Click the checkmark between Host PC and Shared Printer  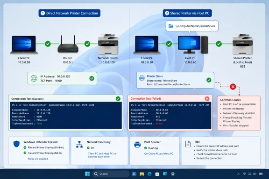click(x=219, y=44)
